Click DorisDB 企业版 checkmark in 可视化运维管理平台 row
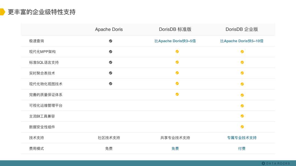The image size is (296, 166). click(242, 106)
